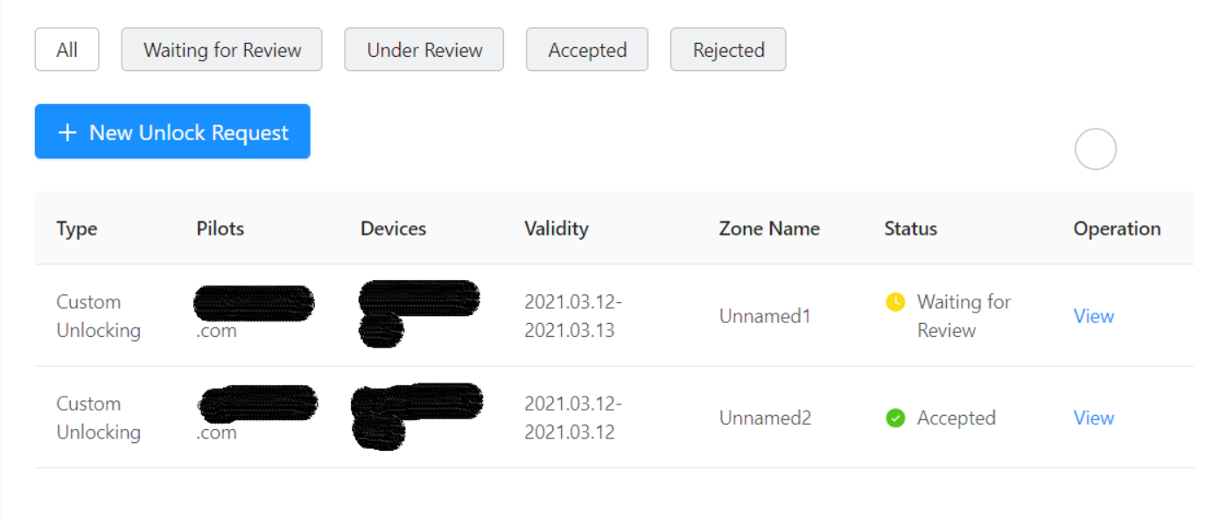
Task: Click the 2021.03.12-2021.03.13 validity cell
Action: [573, 316]
